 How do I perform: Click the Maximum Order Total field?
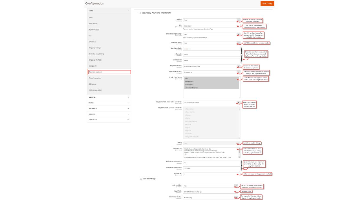(x=212, y=168)
